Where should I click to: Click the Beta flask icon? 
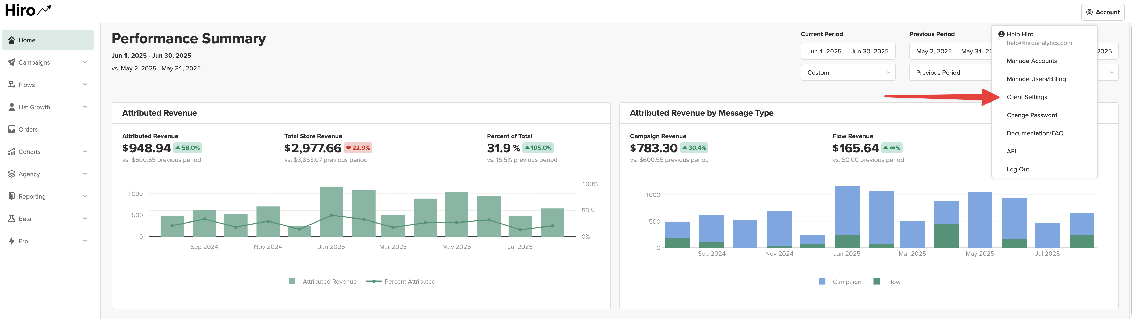12,218
